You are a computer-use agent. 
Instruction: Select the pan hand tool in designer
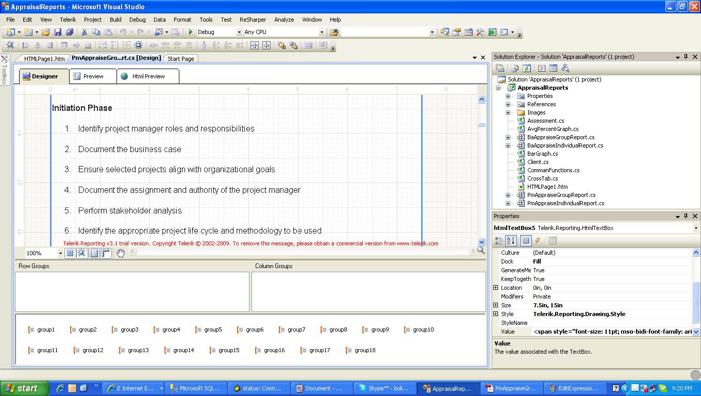[120, 253]
